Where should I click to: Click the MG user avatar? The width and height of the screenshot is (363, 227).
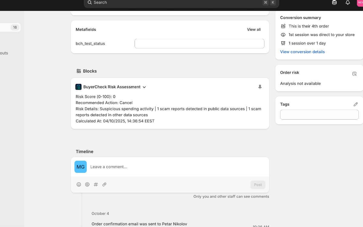tap(80, 167)
